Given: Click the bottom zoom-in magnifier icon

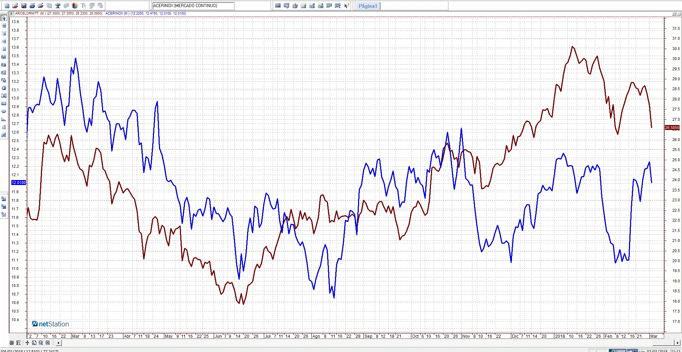Looking at the screenshot, I should pyautogui.click(x=48, y=343).
